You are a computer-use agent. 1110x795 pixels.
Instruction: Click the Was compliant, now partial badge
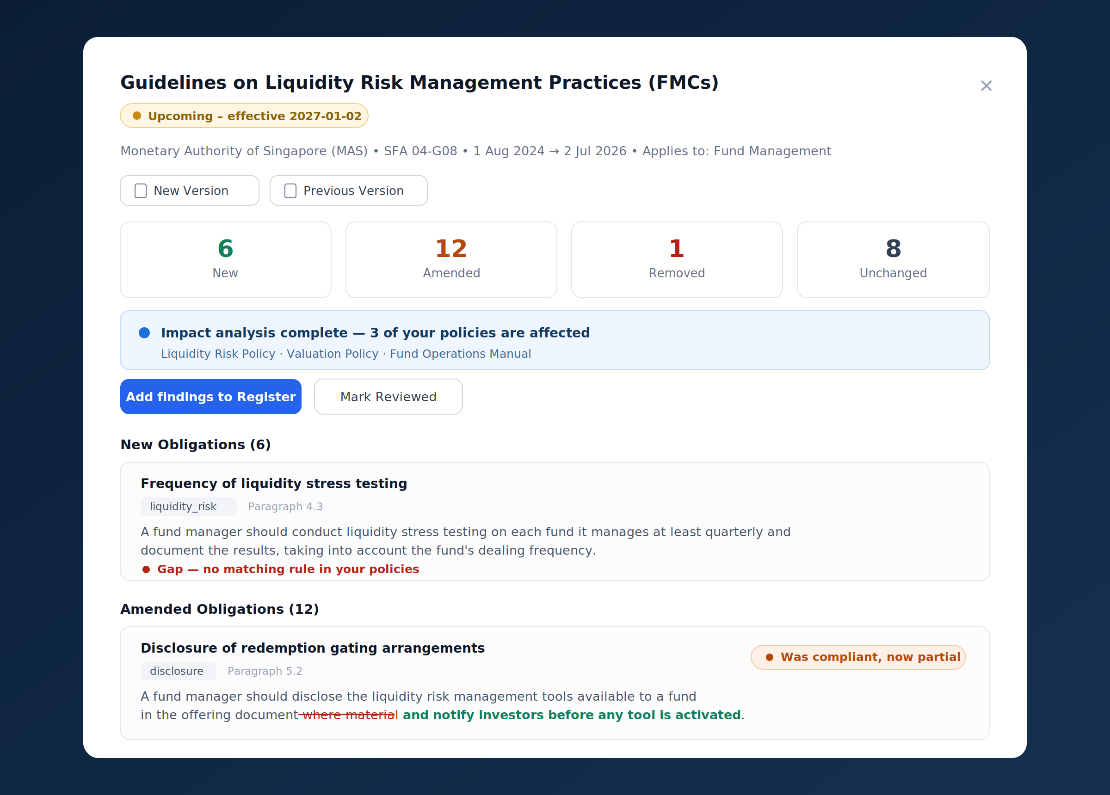pyautogui.click(x=858, y=658)
